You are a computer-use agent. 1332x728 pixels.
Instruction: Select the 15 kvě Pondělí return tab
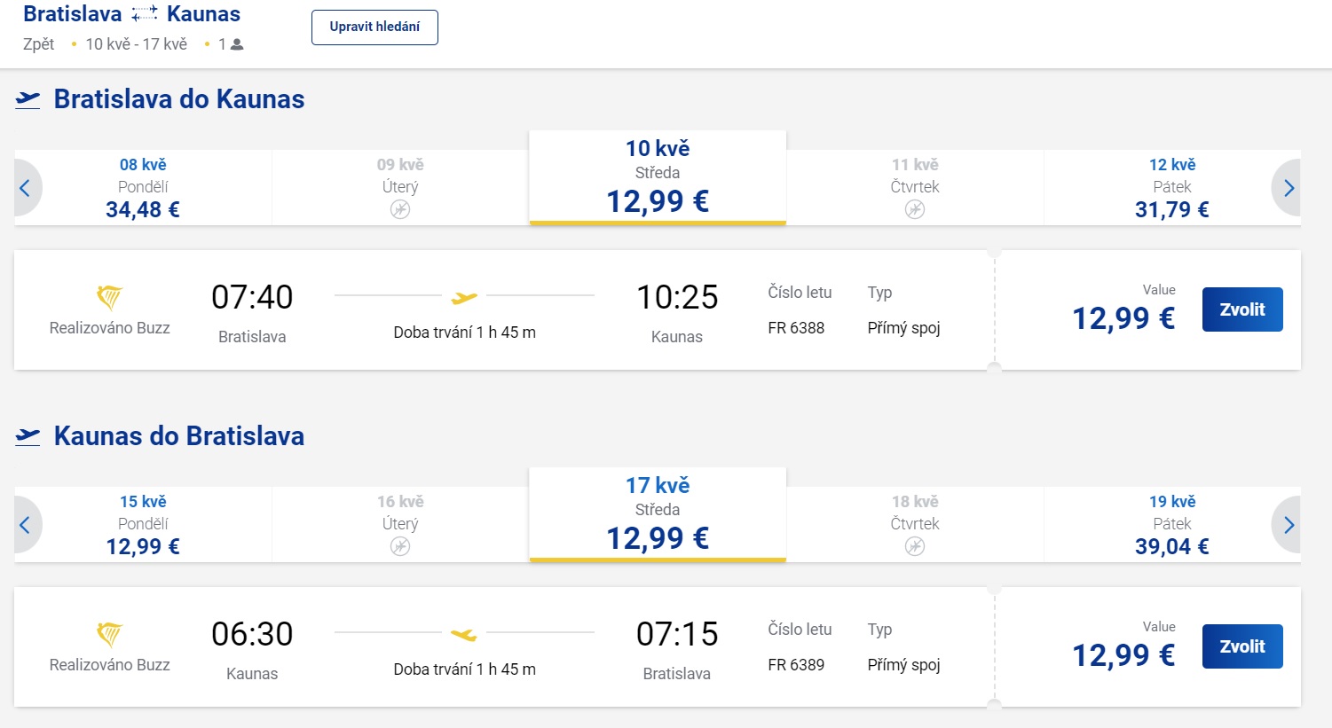[143, 524]
